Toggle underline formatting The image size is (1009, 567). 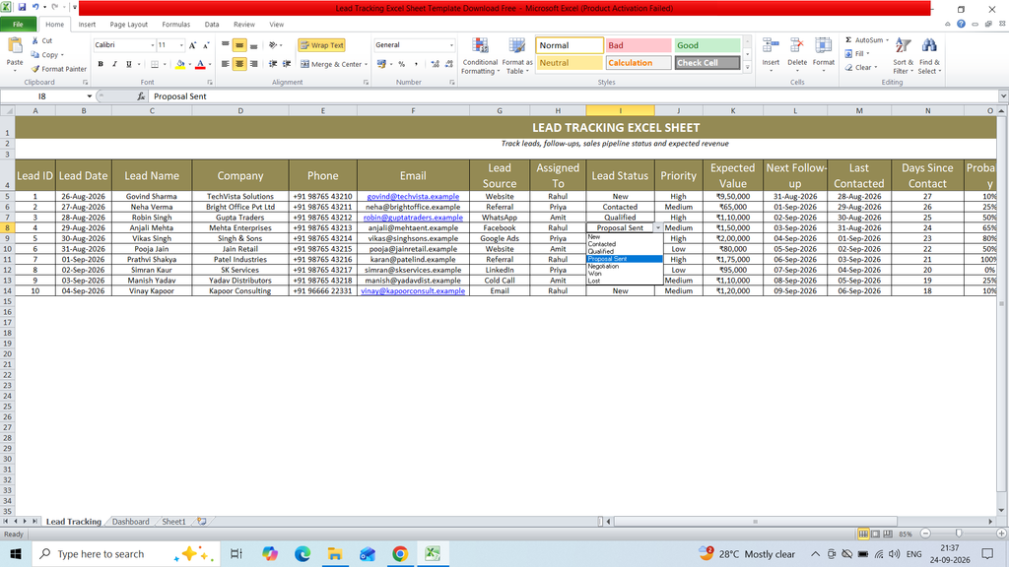[x=129, y=64]
